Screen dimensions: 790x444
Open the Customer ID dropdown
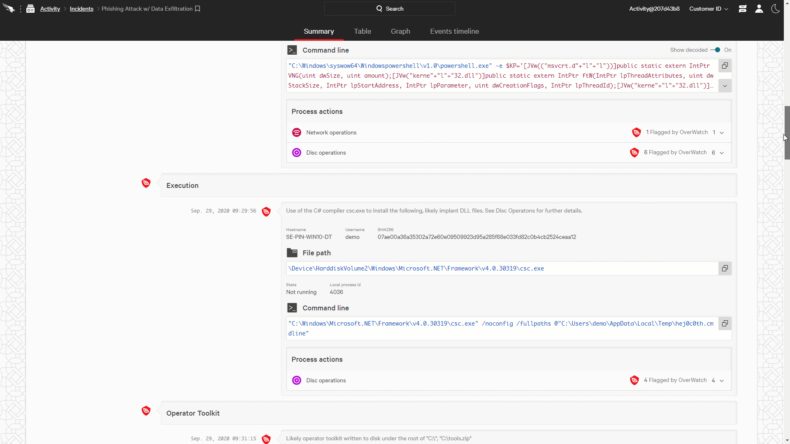(x=709, y=9)
